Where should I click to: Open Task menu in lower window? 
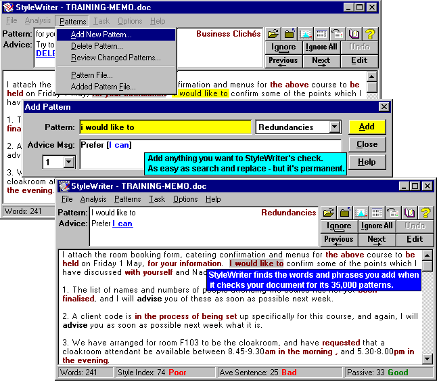pos(157,199)
